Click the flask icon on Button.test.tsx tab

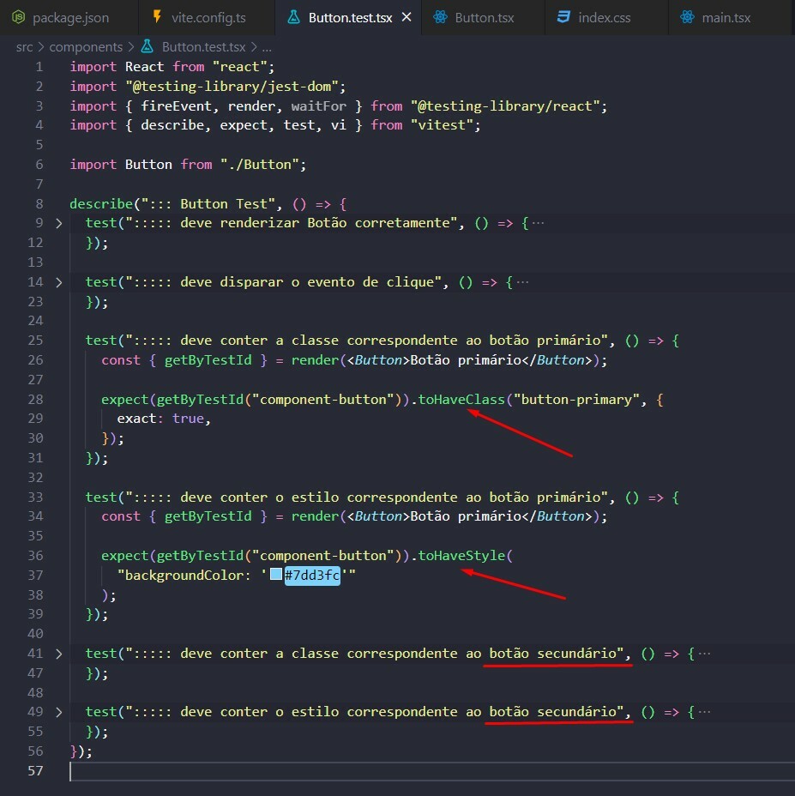click(294, 17)
